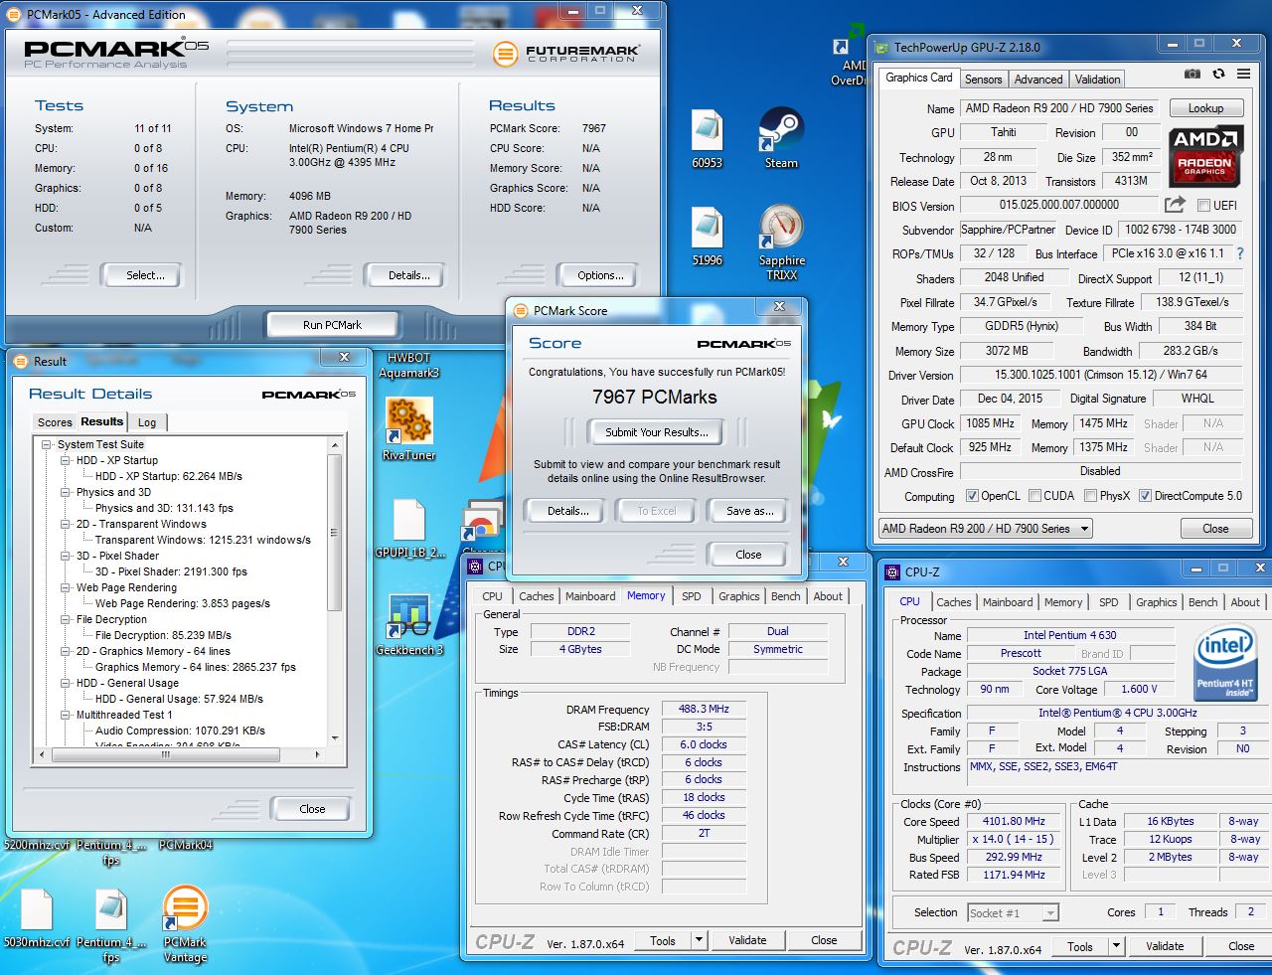Click Close button in GPU-Z window
The width and height of the screenshot is (1272, 975).
(1215, 529)
